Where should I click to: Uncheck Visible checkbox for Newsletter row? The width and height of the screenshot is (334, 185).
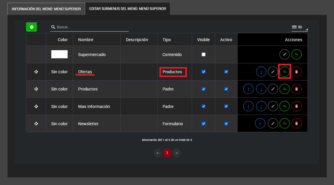204,124
